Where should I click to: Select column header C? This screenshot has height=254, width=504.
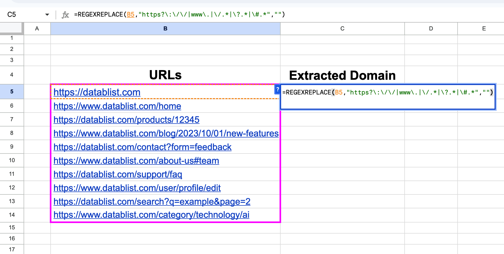(x=342, y=29)
